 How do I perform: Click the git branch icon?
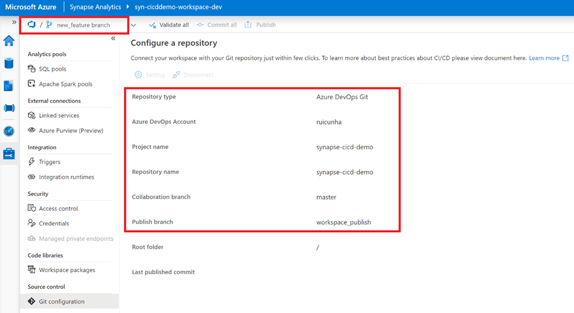49,25
